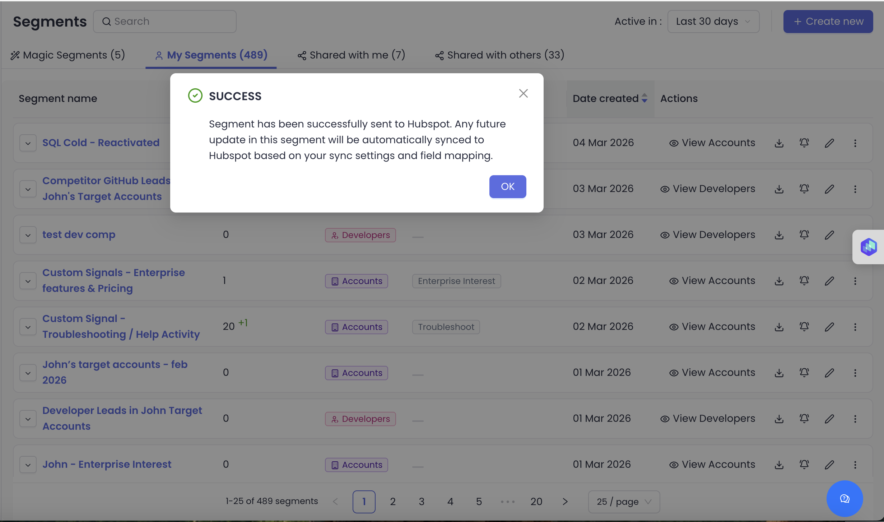The width and height of the screenshot is (884, 522).
Task: Open the 25 / page size dropdown
Action: (624, 502)
